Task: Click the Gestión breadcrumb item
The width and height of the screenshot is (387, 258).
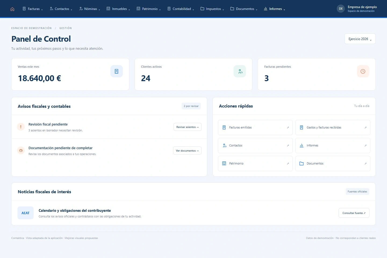Action: click(x=66, y=28)
